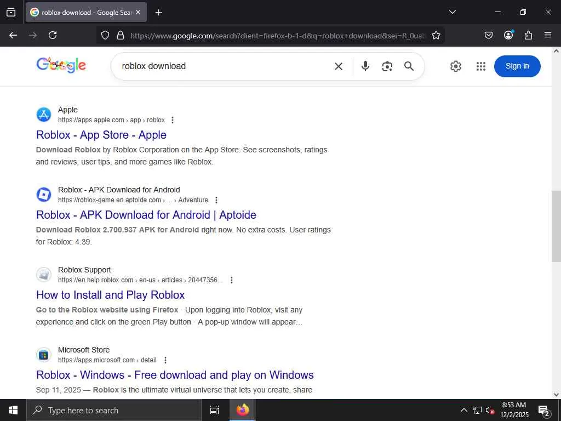Click the apps.apple.com breadcrumb URL
561x421 pixels.
click(x=111, y=120)
